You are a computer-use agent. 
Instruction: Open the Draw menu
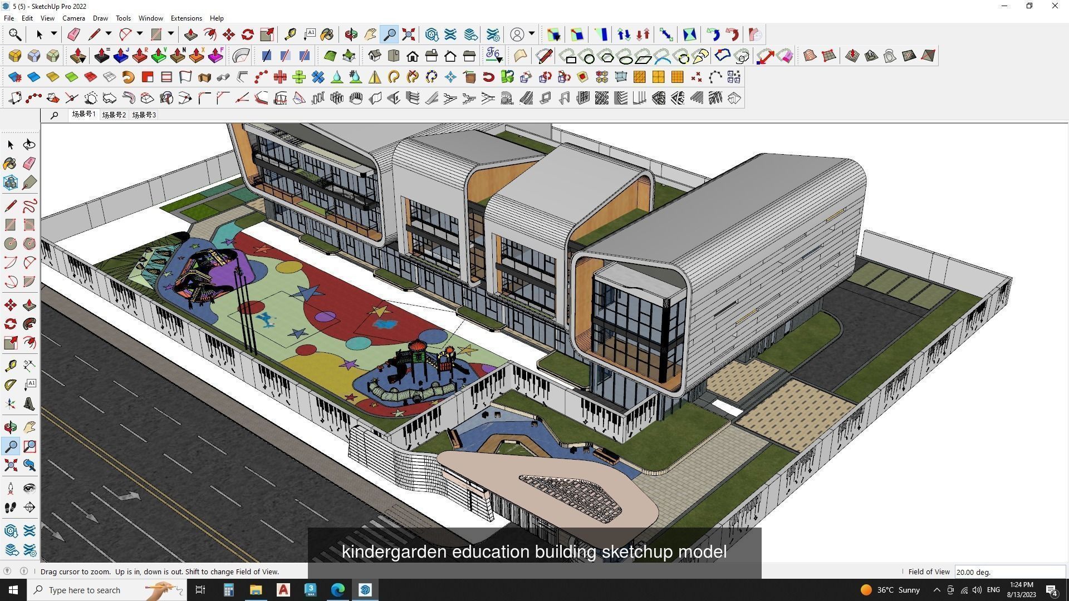click(100, 18)
